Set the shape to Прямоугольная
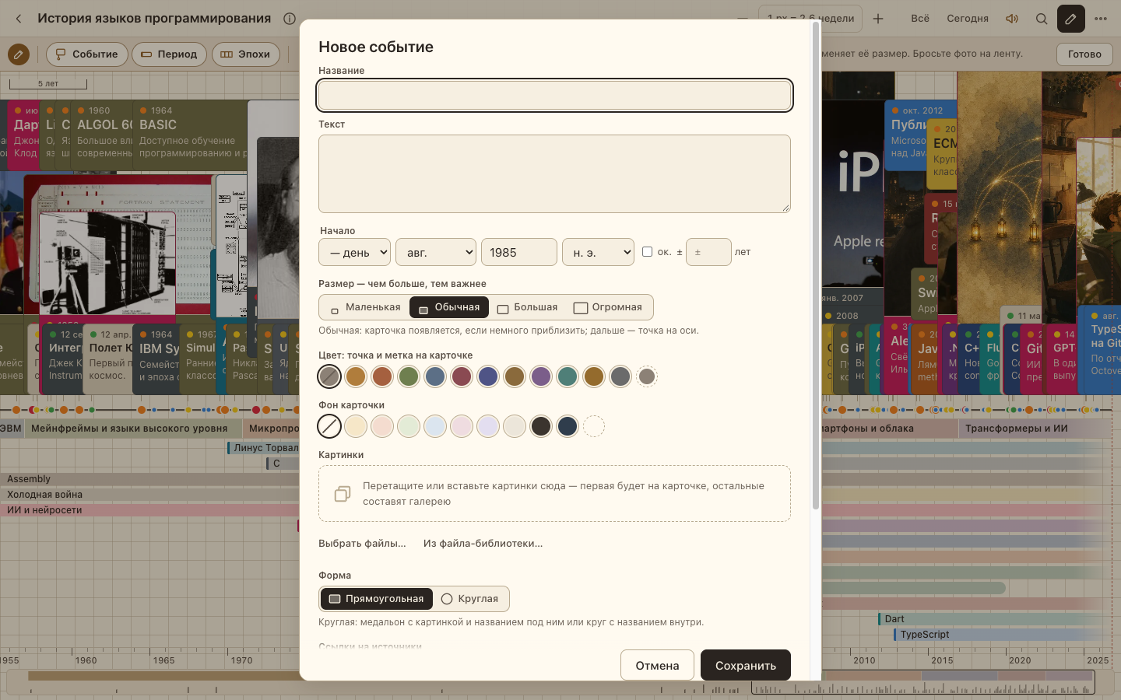This screenshot has height=700, width=1121. (377, 599)
